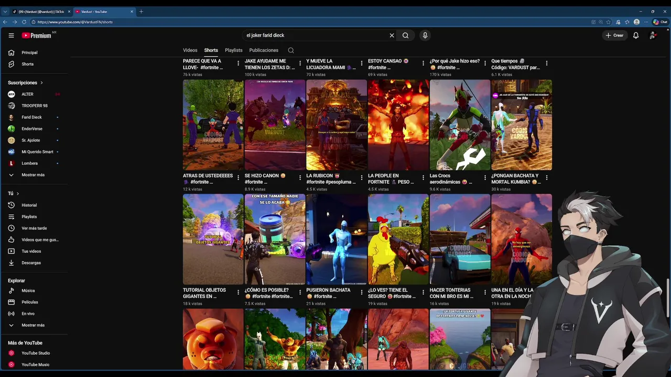Switch to the channel Videos tab
Image resolution: width=671 pixels, height=377 pixels.
[x=190, y=50]
